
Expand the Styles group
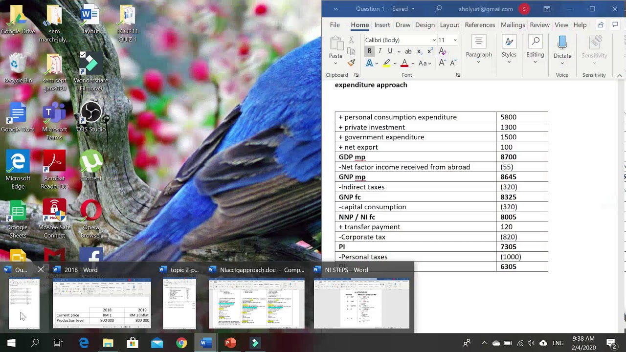pos(509,50)
